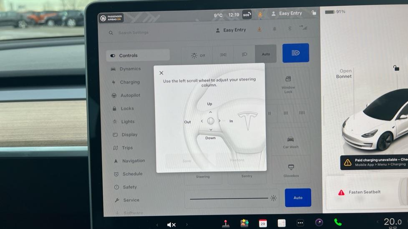Select wiper speed III button

(286, 113)
